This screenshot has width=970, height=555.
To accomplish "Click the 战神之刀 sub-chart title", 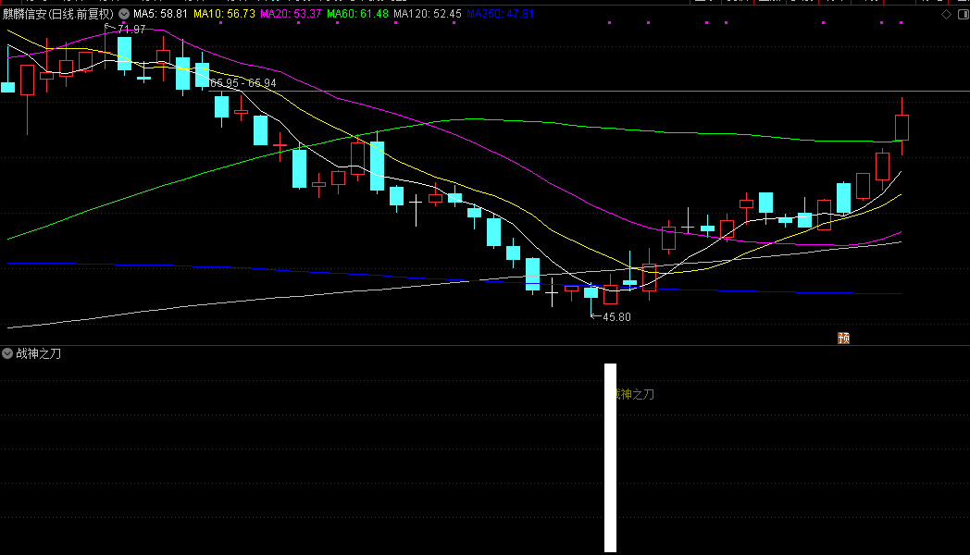I will click(x=38, y=353).
